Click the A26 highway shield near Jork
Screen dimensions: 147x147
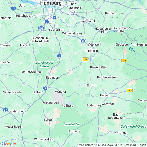coord(14,8)
